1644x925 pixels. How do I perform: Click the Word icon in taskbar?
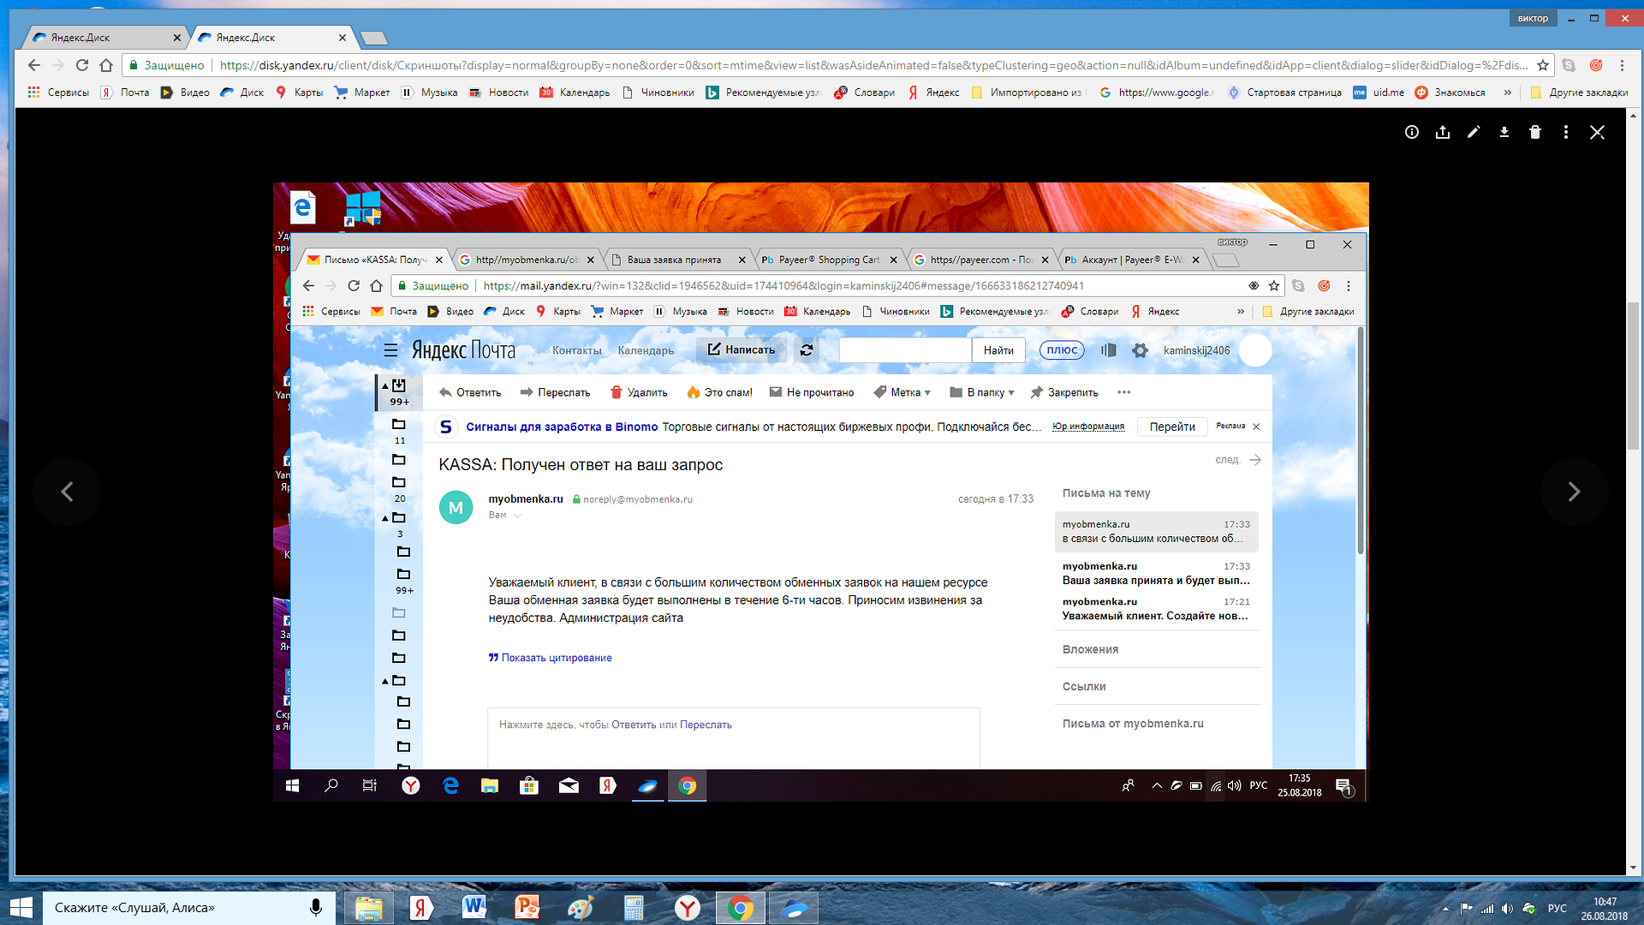click(x=474, y=907)
